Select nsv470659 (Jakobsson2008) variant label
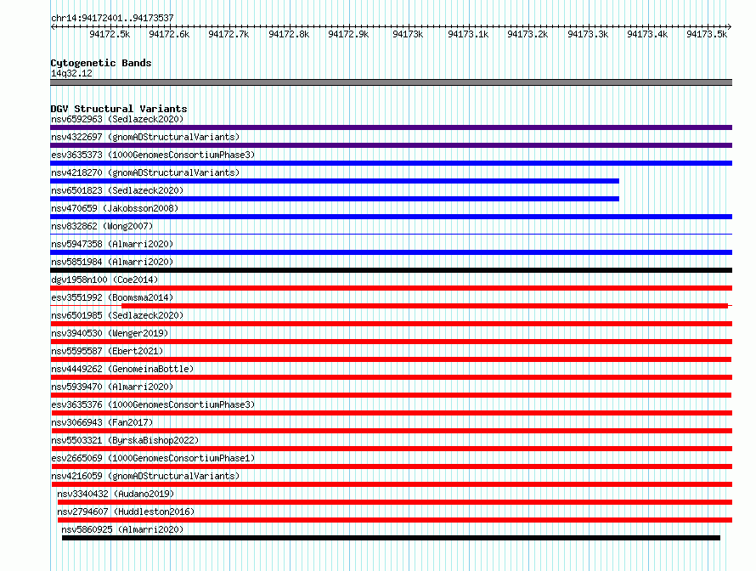The image size is (756, 571). [115, 208]
